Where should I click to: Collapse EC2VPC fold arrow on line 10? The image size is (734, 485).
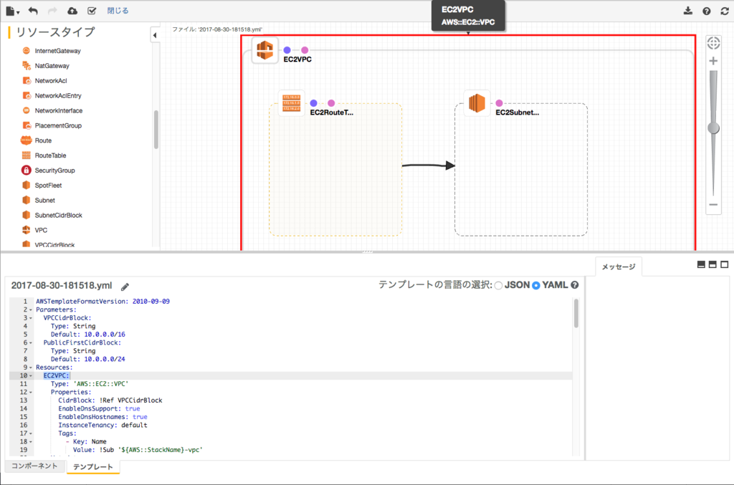[x=31, y=375]
